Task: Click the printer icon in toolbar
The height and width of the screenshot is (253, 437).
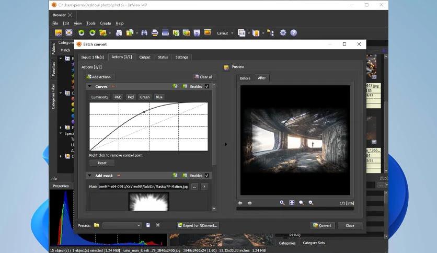Action: coord(155,33)
